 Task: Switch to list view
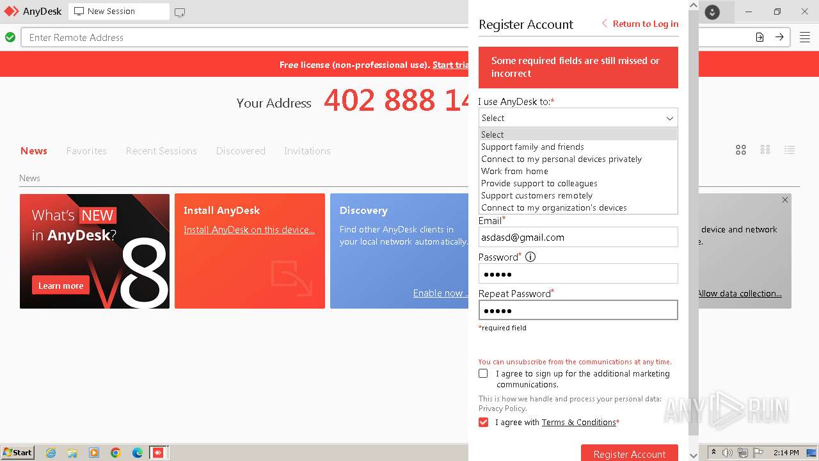click(x=790, y=150)
